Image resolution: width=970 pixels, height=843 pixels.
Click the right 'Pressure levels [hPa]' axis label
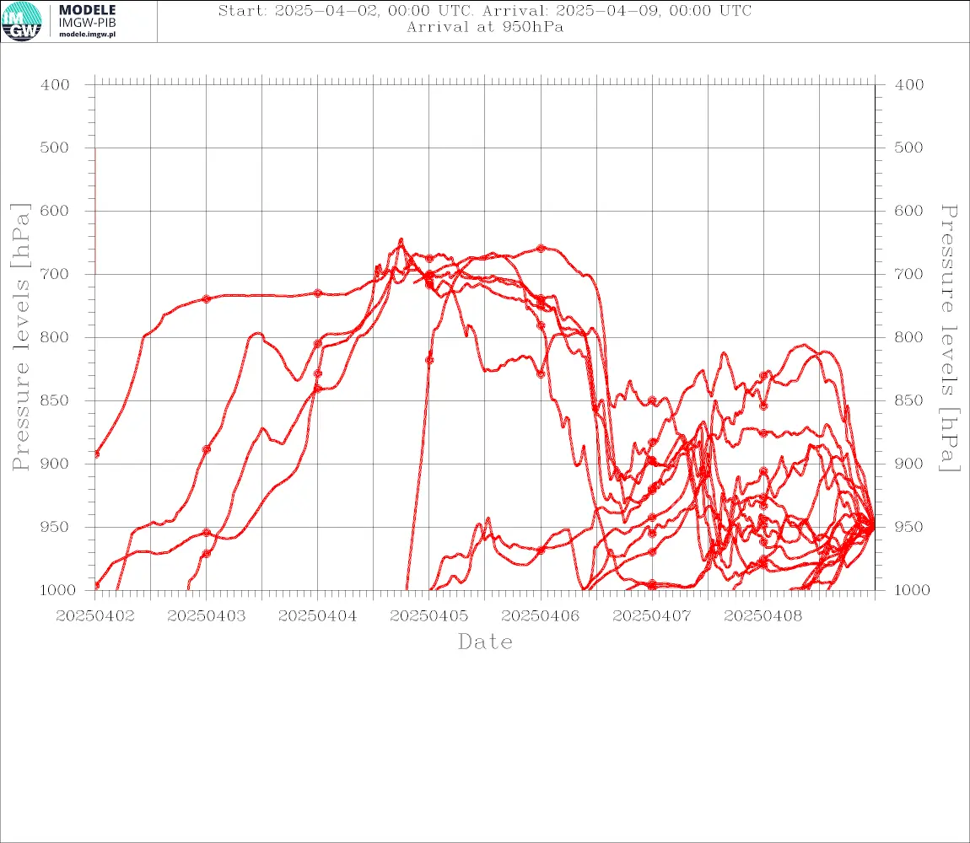pos(949,338)
